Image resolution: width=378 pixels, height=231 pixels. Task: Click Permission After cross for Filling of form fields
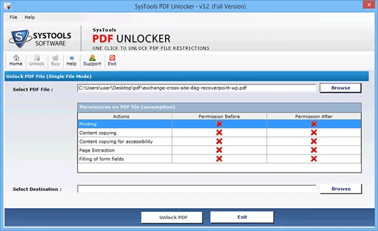[x=314, y=159]
